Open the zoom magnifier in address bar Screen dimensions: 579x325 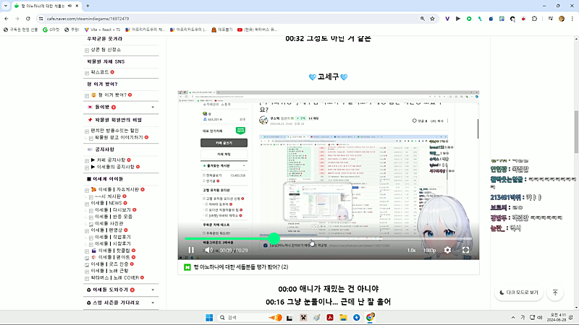[x=423, y=19]
